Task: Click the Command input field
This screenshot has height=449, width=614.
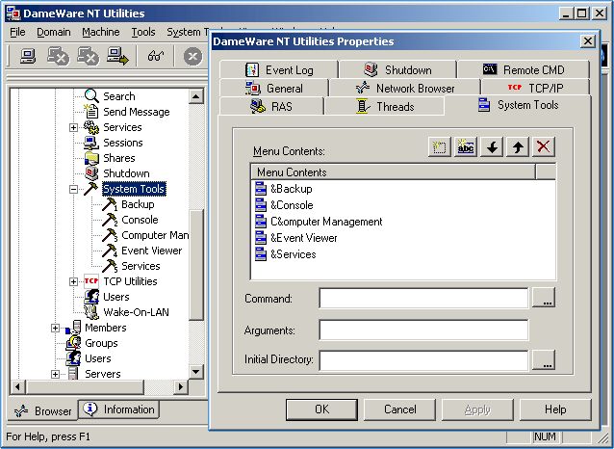Action: pos(423,298)
